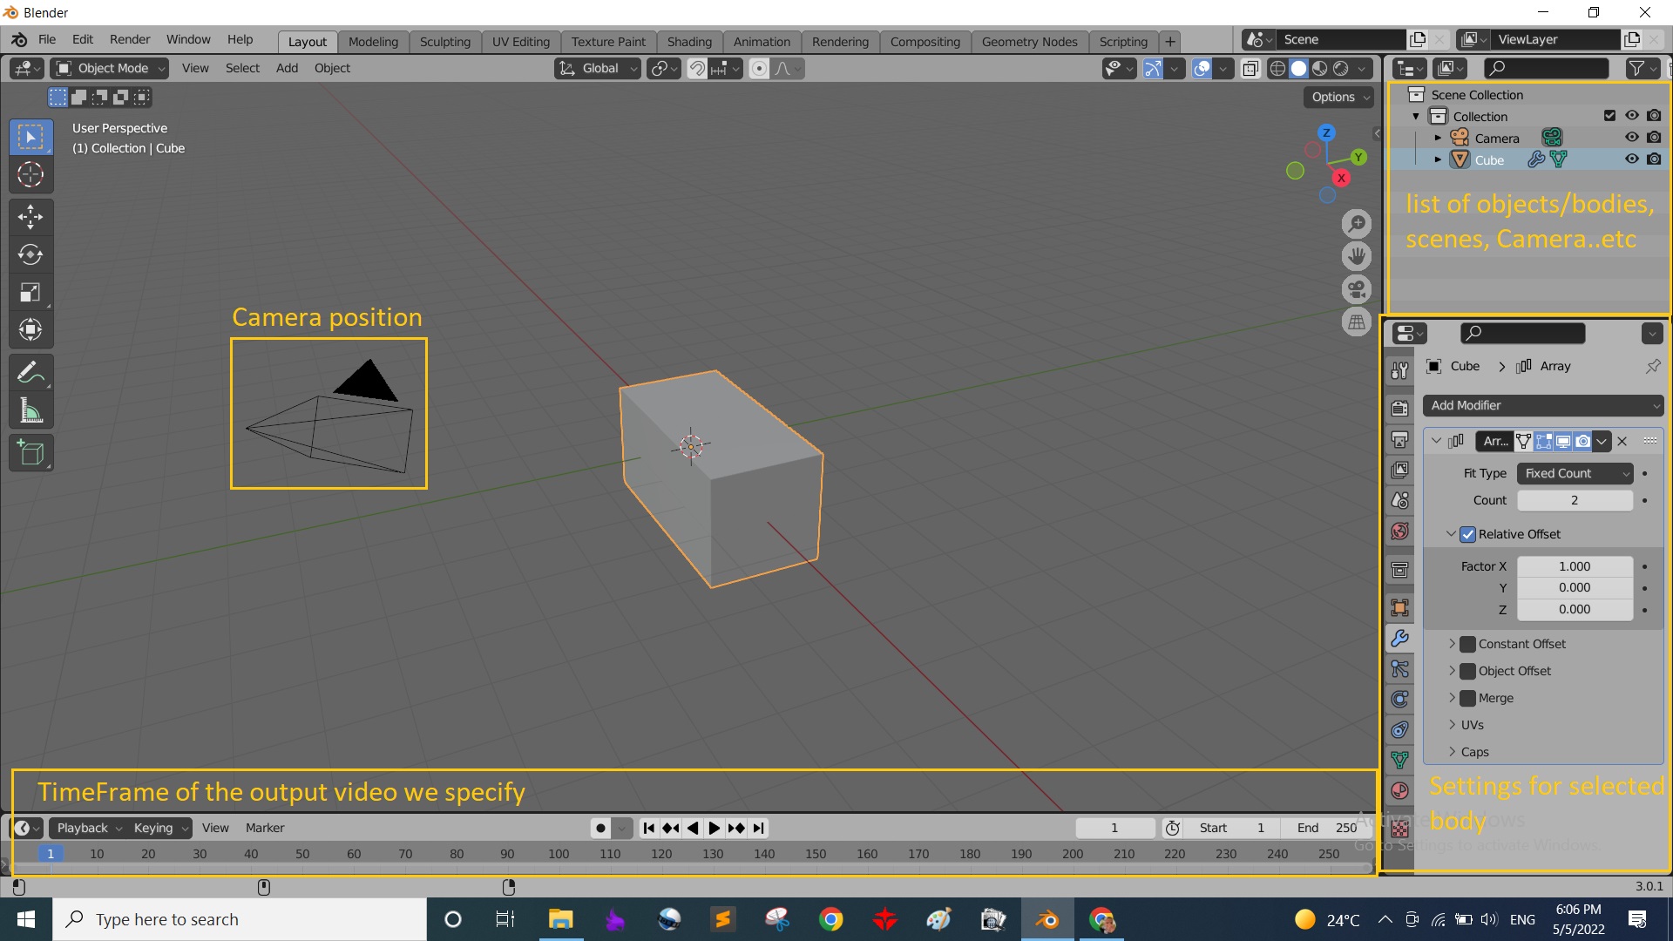Open the Render menu
This screenshot has width=1673, height=941.
point(130,39)
